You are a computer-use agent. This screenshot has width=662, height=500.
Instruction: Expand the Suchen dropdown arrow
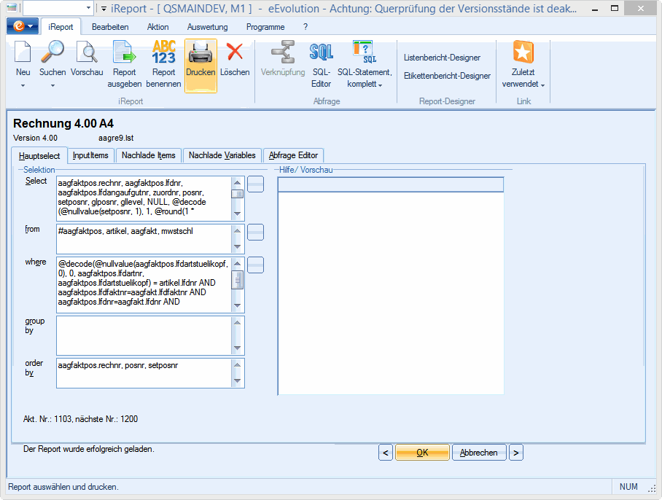pyautogui.click(x=52, y=86)
